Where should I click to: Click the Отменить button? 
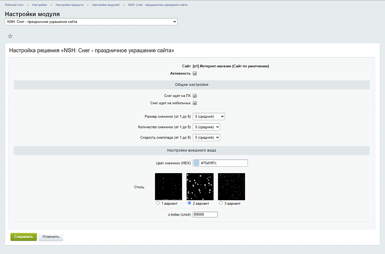pyautogui.click(x=51, y=237)
